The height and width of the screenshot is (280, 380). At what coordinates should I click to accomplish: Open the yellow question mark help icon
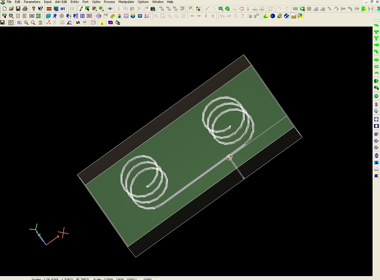34,9
